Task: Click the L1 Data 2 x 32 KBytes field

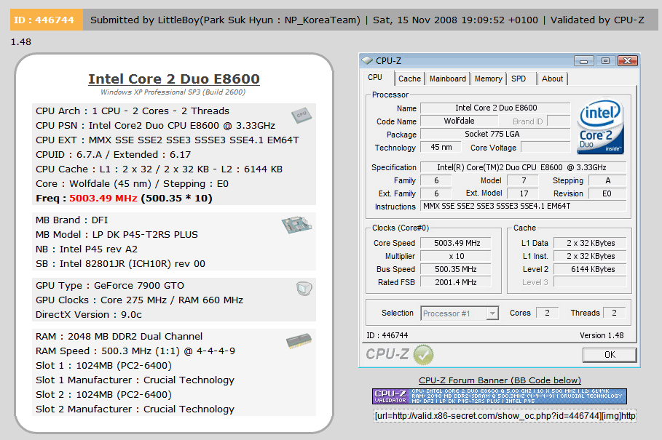Action: tap(590, 243)
